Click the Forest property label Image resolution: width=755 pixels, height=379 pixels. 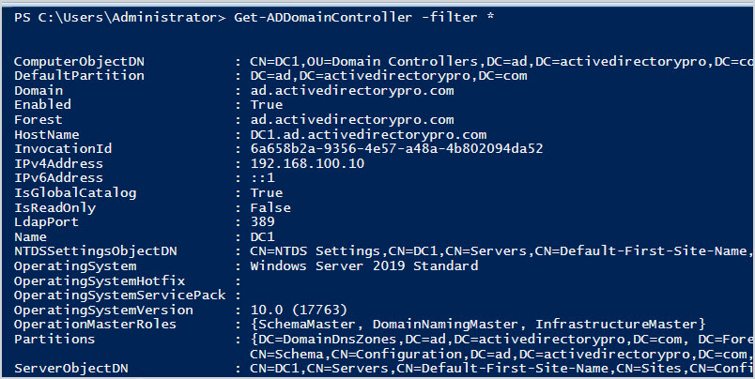(x=39, y=120)
